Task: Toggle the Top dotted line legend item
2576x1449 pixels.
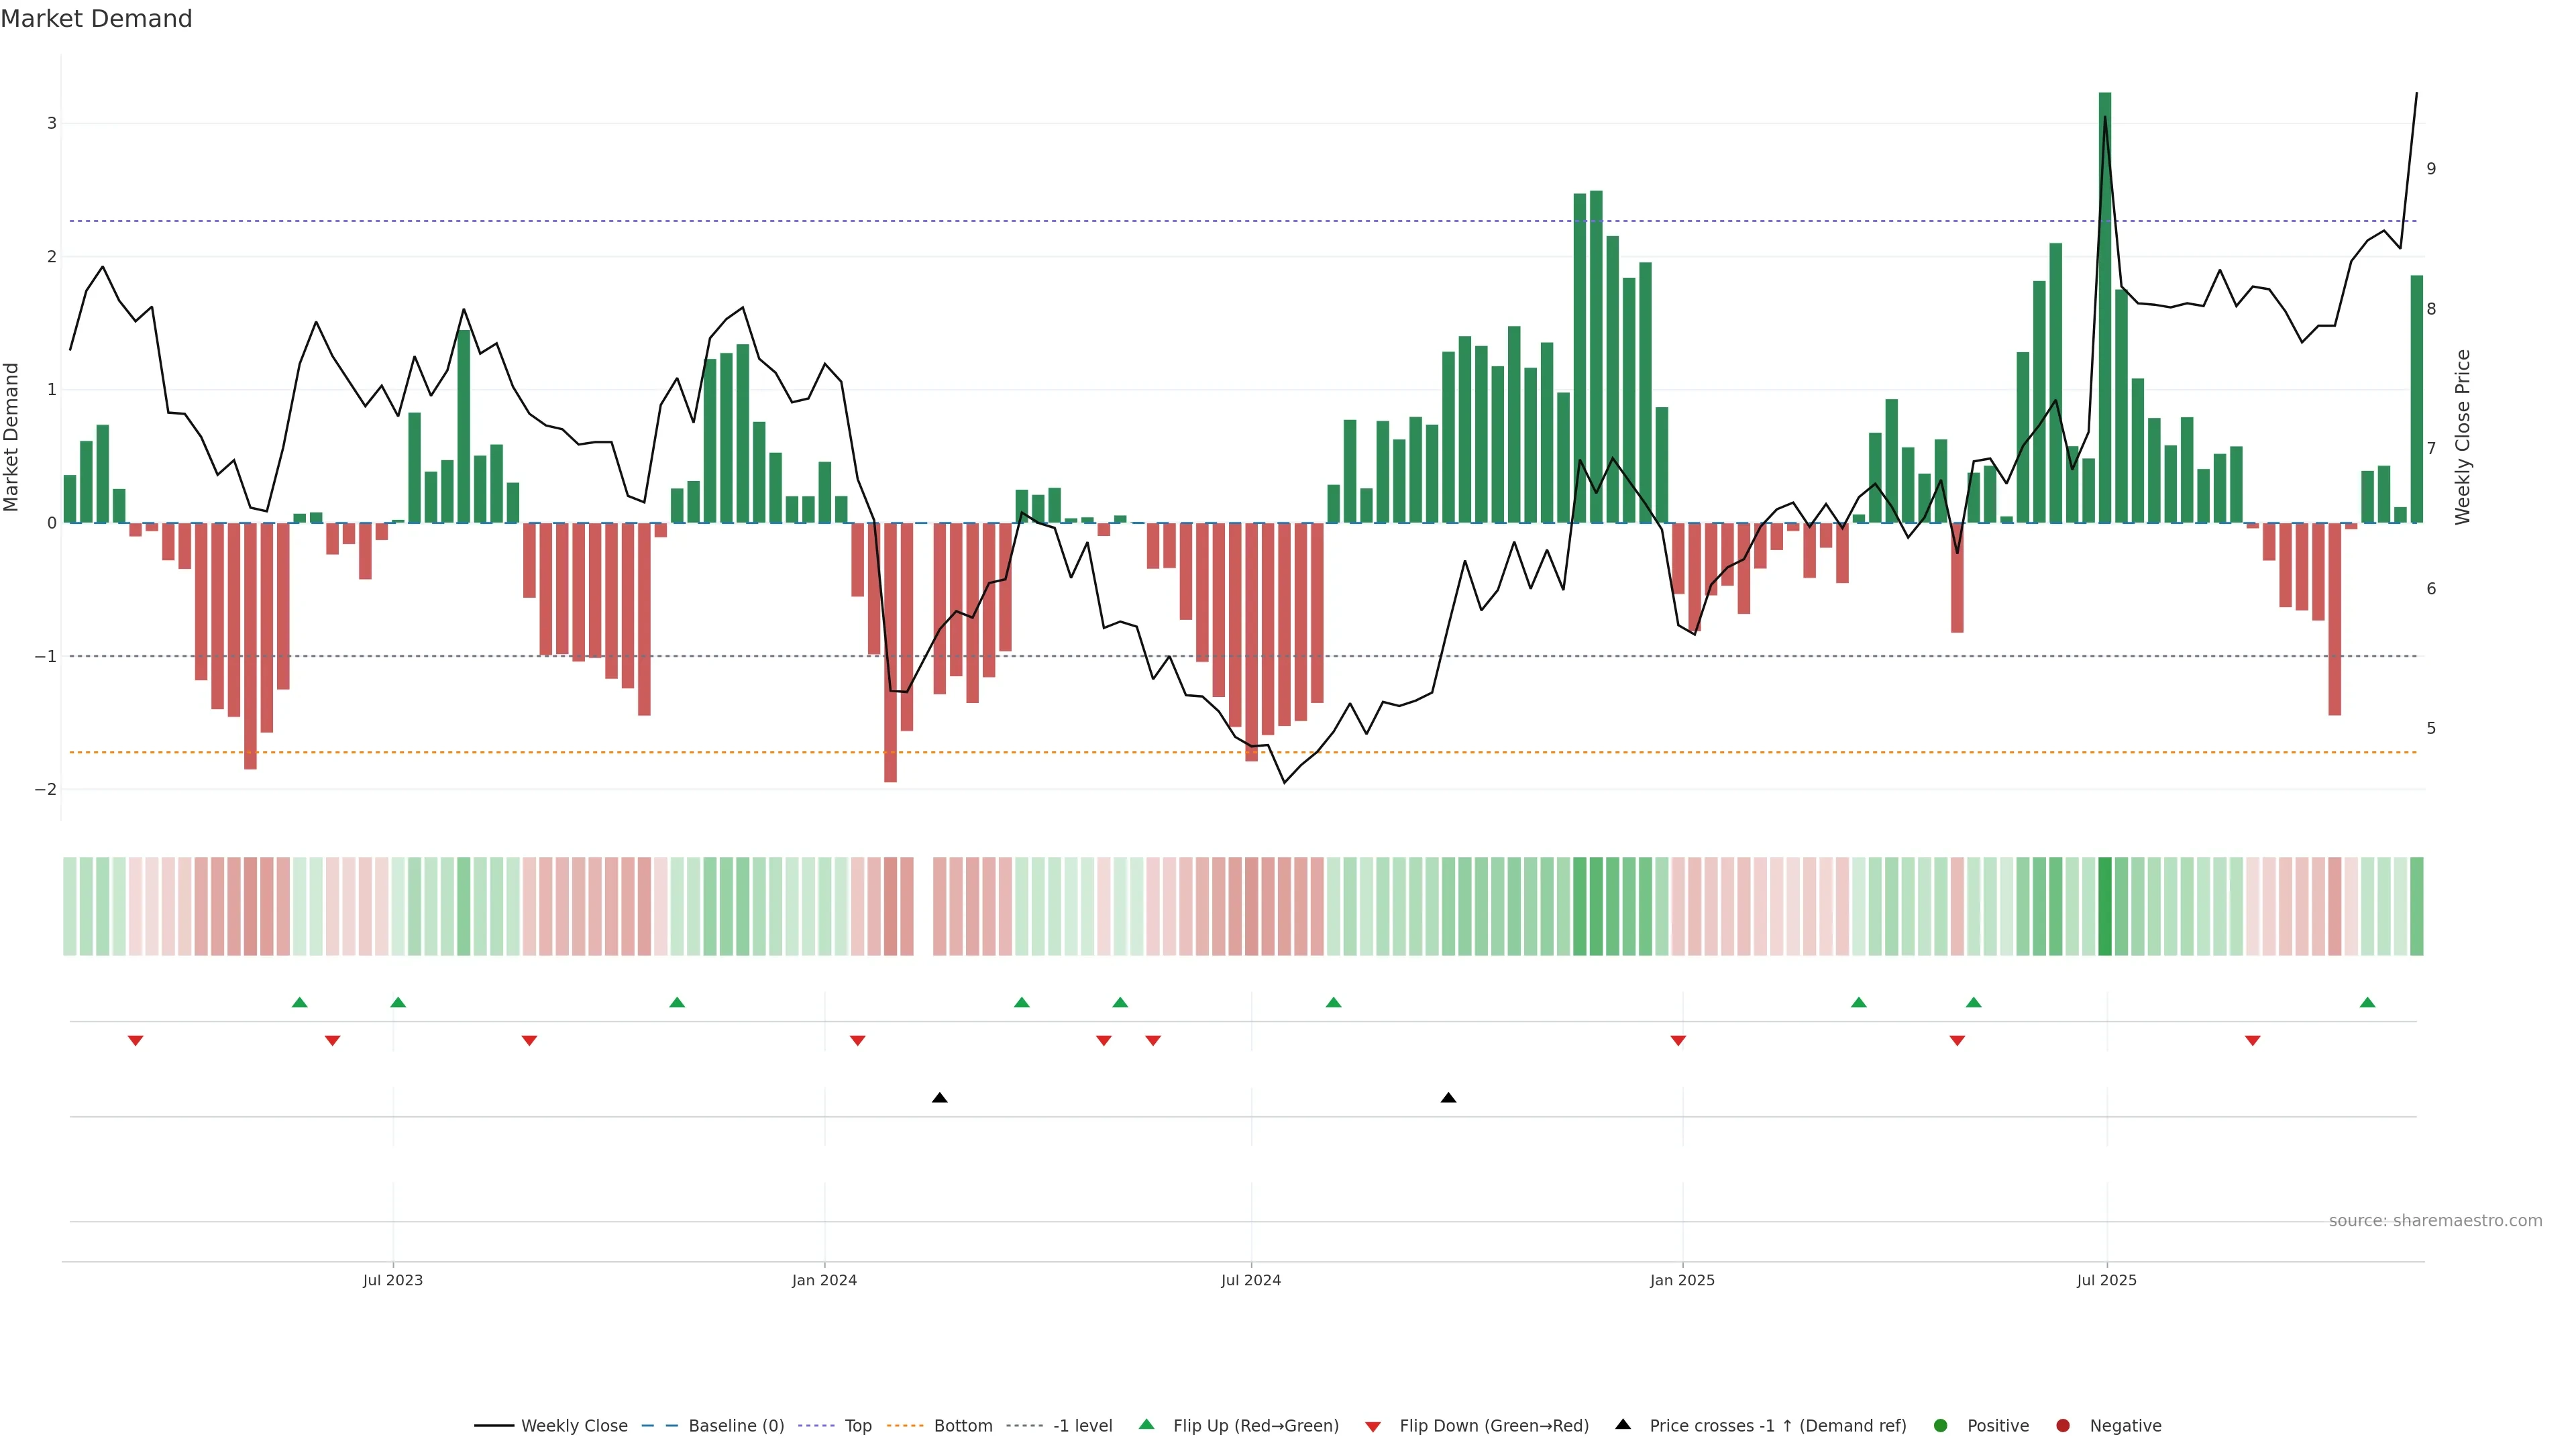Action: point(857,1426)
